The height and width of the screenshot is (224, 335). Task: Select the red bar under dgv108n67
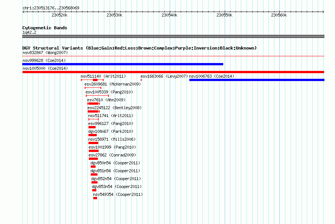click(93, 135)
